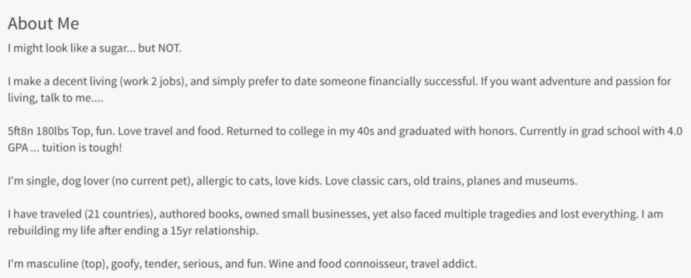The height and width of the screenshot is (278, 691).
Task: Click the phrase "financially successful"
Action: [x=422, y=81]
